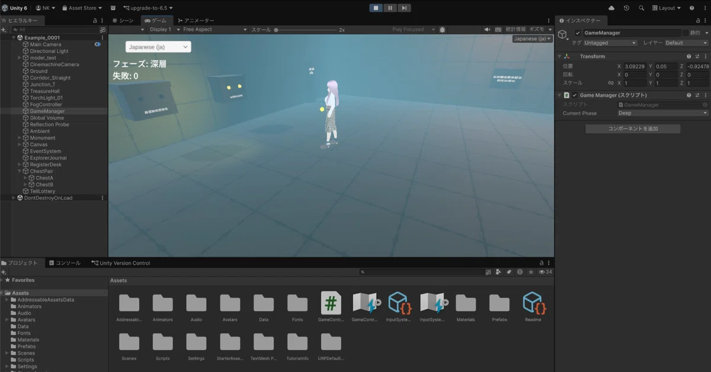Uncheck the GameManager active checkbox

point(578,33)
